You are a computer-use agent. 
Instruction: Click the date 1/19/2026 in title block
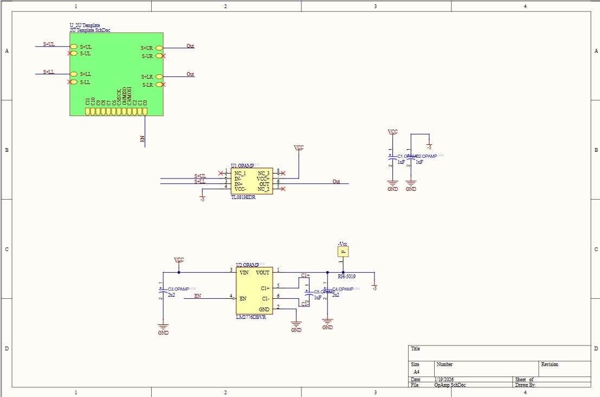(444, 380)
